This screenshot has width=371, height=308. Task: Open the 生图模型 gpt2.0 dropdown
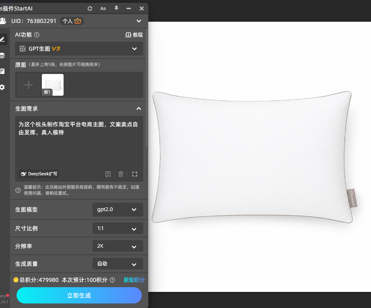[x=118, y=209]
